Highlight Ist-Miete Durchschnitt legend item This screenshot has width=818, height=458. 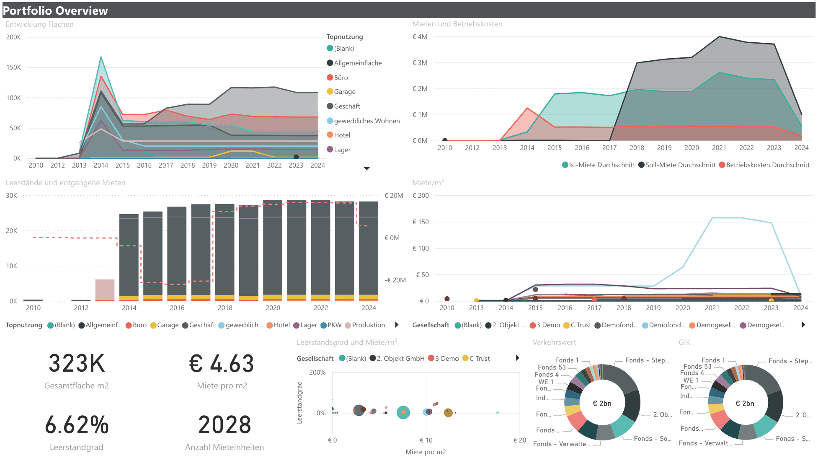point(599,165)
